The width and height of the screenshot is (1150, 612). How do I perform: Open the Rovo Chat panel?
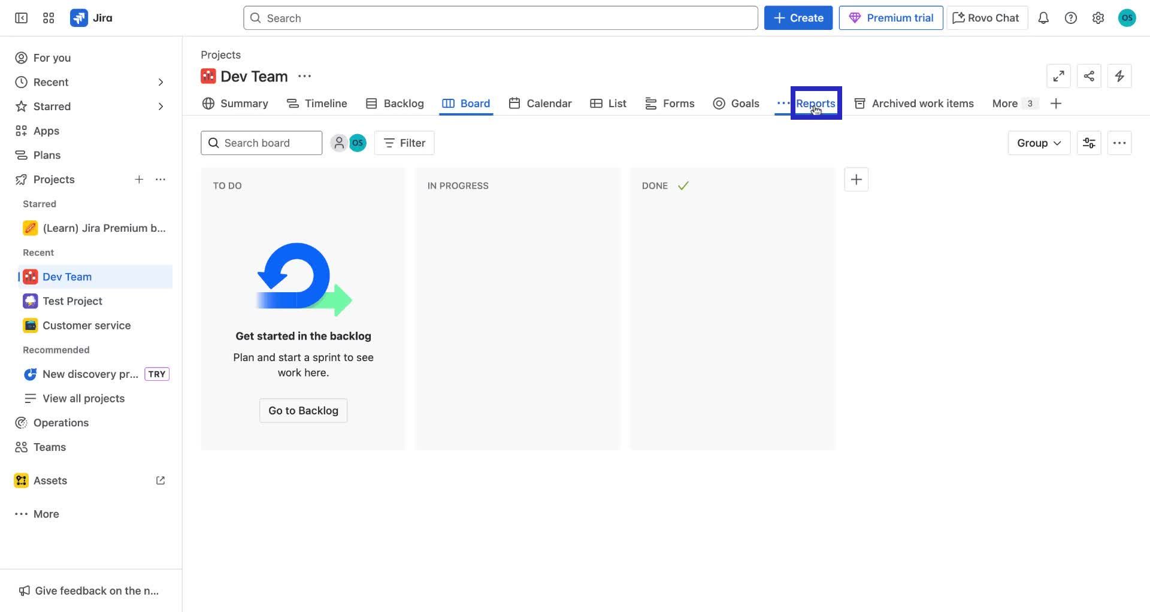[x=985, y=17]
